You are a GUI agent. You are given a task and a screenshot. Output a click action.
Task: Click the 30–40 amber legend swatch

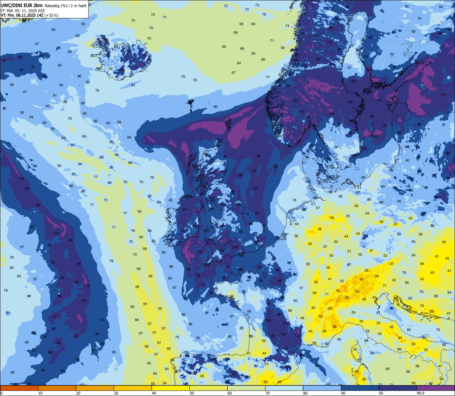tap(133, 388)
